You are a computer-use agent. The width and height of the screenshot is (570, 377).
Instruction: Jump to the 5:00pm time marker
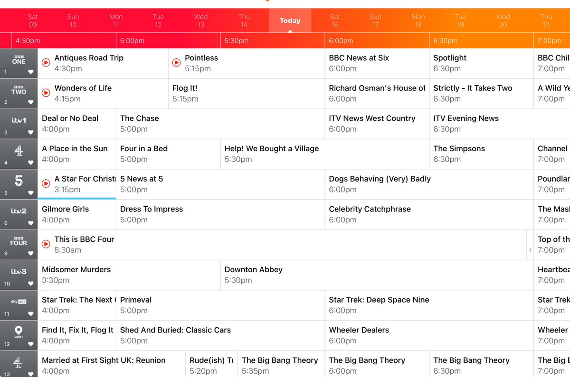(x=132, y=41)
